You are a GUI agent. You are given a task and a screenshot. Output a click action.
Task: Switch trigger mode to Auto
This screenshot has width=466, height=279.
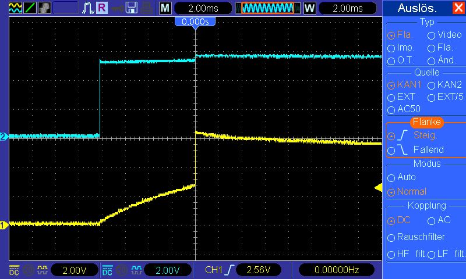click(391, 177)
